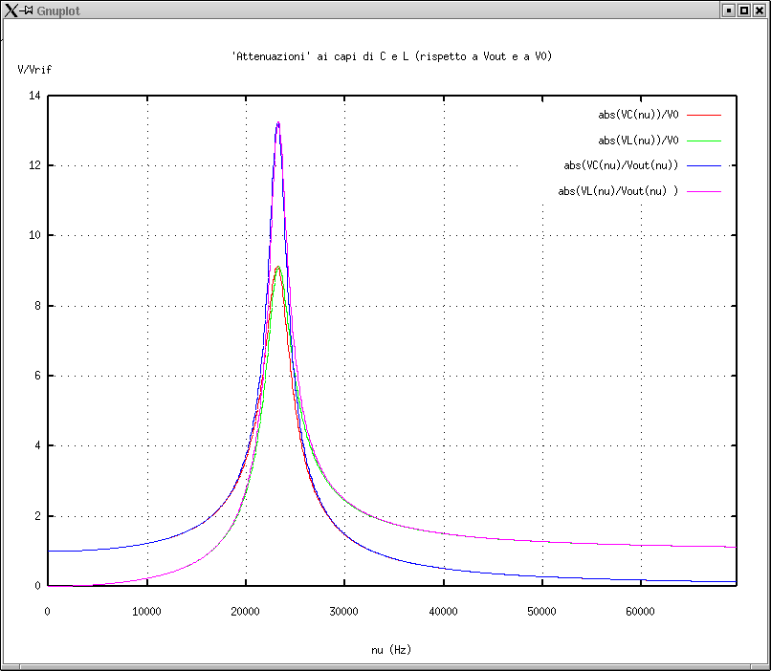The width and height of the screenshot is (771, 671).
Task: Click the lower red curve peak near 9
Action: click(x=277, y=269)
